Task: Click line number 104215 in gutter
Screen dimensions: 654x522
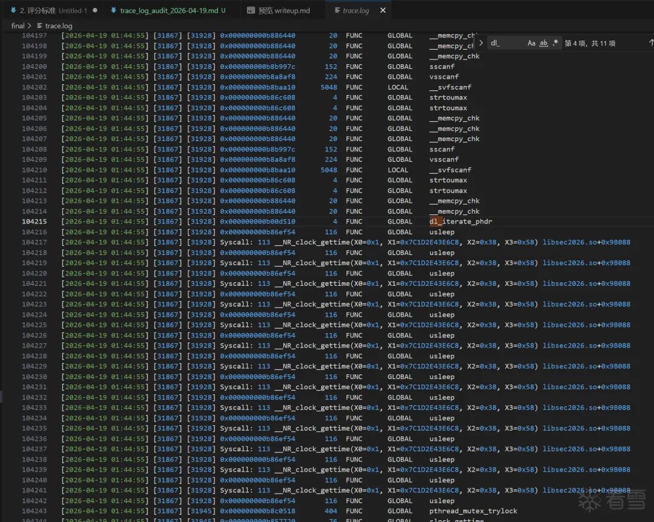Action: click(x=34, y=222)
